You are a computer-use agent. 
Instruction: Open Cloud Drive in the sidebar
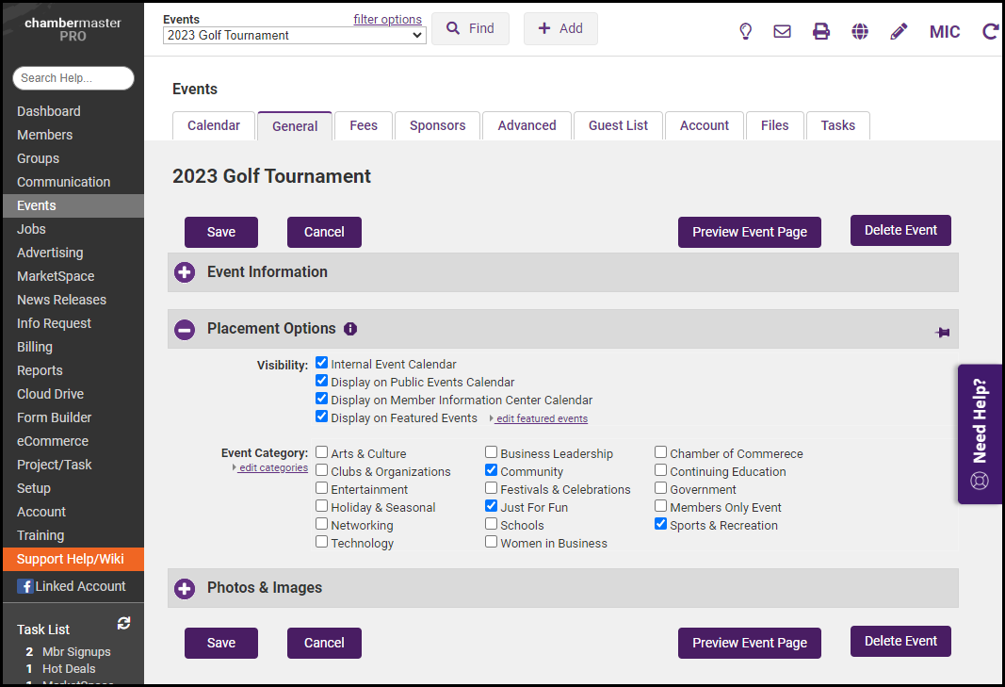[50, 394]
